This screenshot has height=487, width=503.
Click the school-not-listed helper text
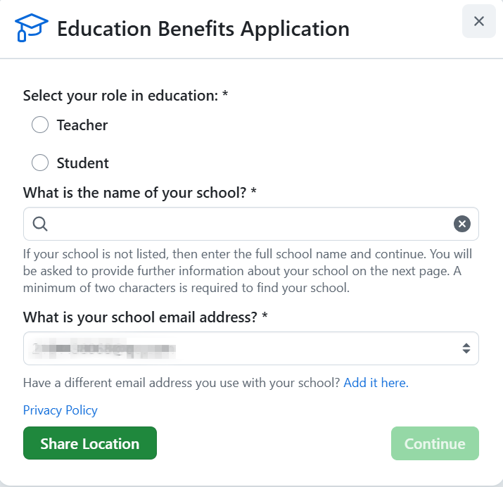[x=248, y=270]
